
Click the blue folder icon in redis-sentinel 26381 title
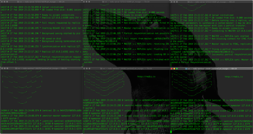[x=186, y=69]
